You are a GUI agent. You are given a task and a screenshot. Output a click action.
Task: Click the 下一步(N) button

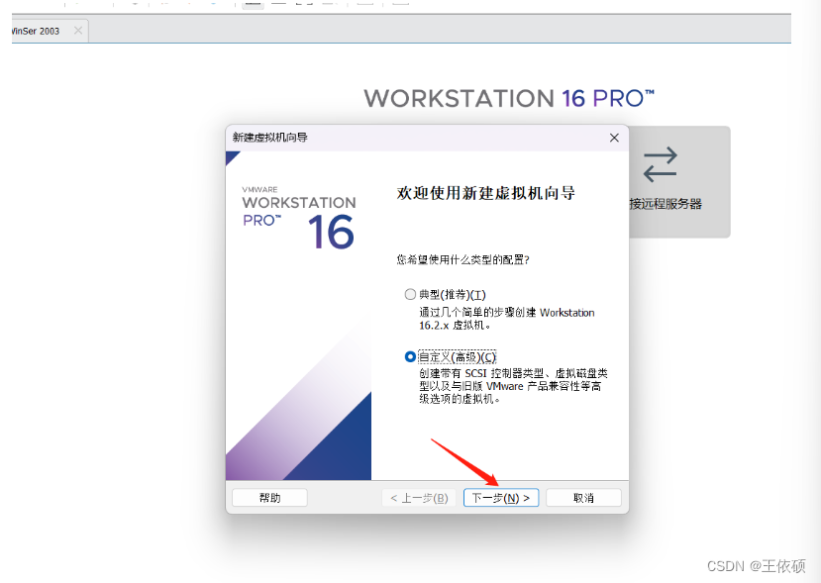pos(500,498)
